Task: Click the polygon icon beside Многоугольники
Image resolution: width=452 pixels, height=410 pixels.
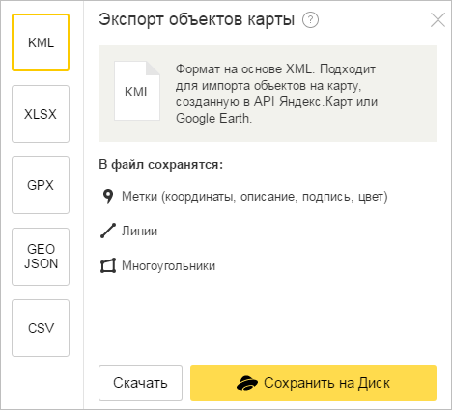Action: pyautogui.click(x=108, y=265)
